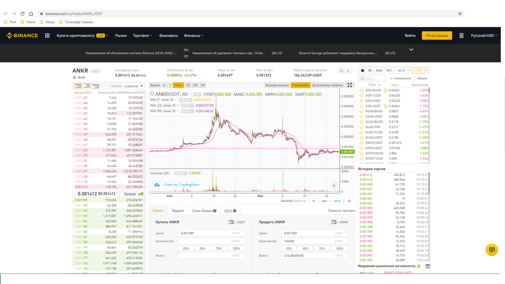
Task: Show only buy orders in order book
Action: point(87,86)
